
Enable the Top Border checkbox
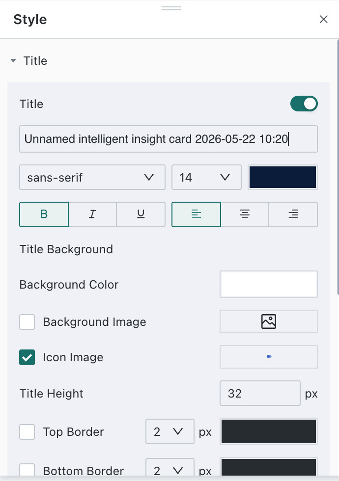point(27,432)
